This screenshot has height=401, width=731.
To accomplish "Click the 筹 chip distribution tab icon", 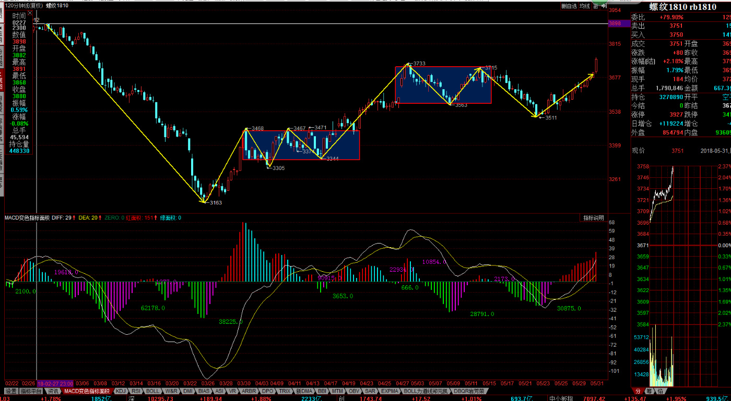I will [x=649, y=391].
